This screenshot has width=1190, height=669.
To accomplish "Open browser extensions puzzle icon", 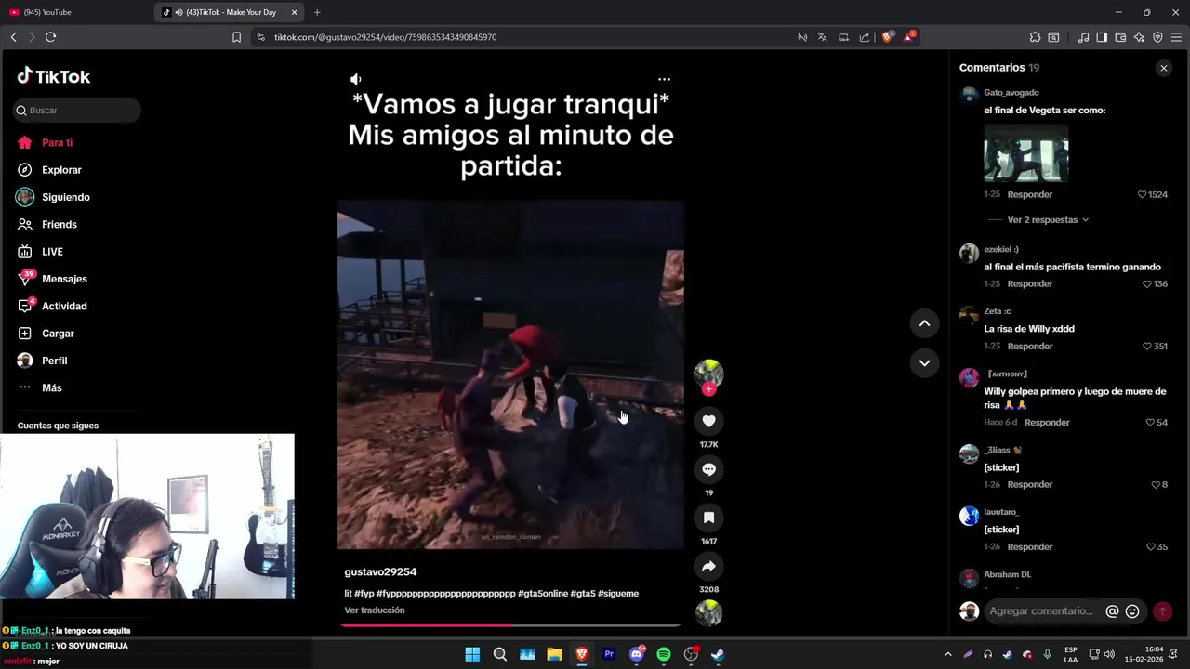I will click(1035, 37).
